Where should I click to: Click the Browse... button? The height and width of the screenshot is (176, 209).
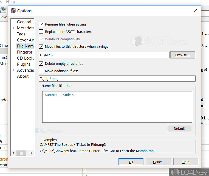coord(183,55)
